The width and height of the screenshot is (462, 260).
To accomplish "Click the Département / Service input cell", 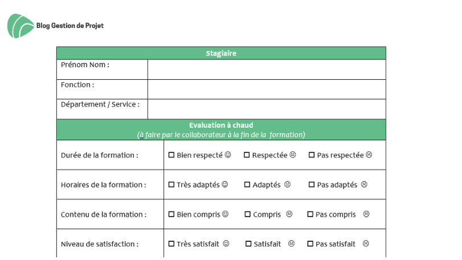I will tap(267, 109).
